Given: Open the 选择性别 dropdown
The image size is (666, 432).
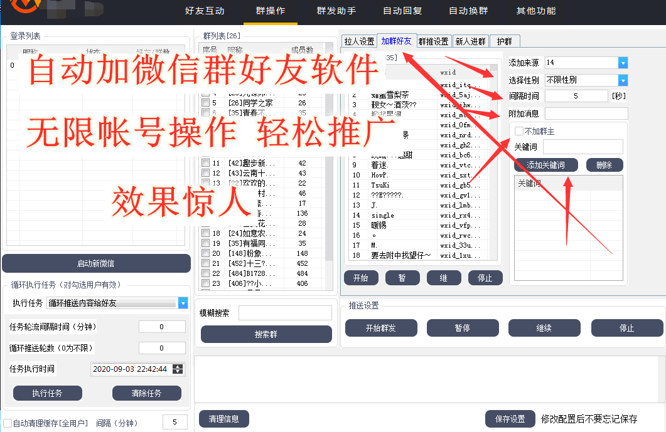Looking at the screenshot, I should (623, 80).
